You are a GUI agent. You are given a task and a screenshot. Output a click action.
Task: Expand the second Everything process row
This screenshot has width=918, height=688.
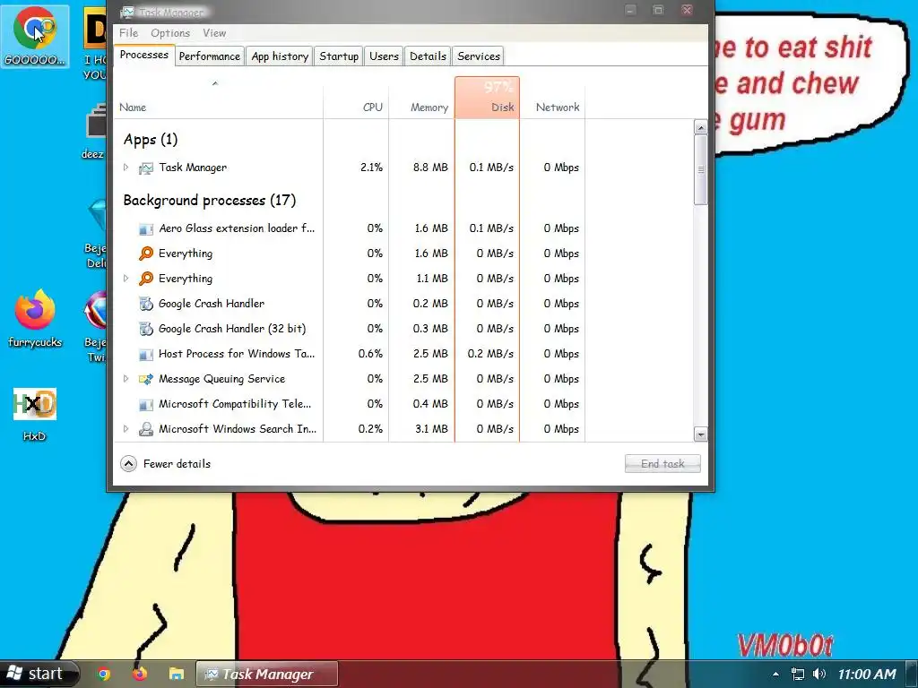pos(126,279)
